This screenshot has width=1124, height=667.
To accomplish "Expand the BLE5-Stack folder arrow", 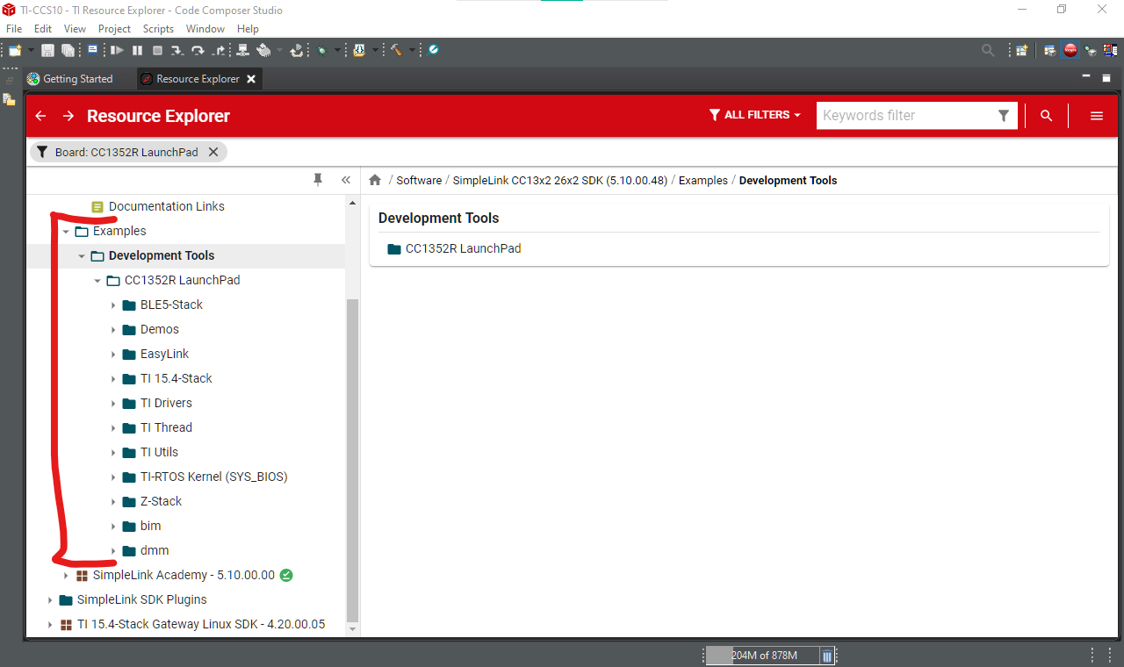I will coord(113,305).
